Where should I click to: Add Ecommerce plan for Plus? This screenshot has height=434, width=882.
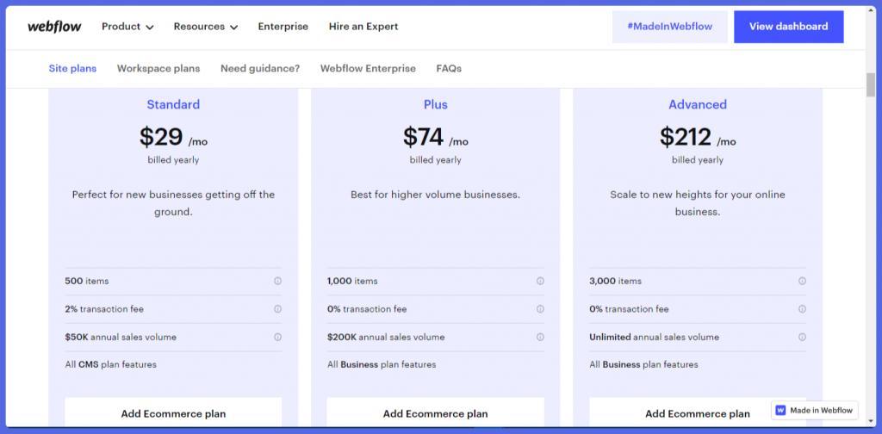pos(435,413)
